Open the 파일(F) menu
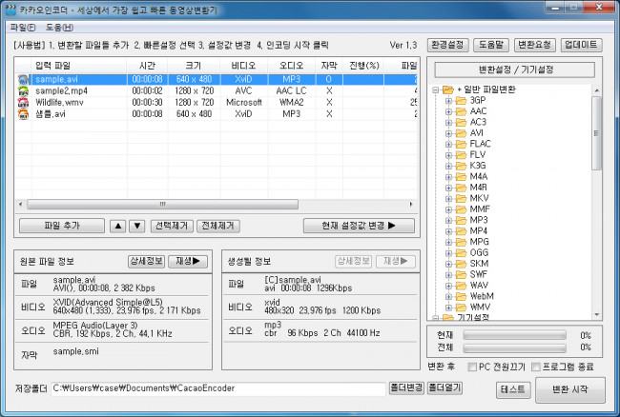The image size is (620, 417). [x=22, y=27]
